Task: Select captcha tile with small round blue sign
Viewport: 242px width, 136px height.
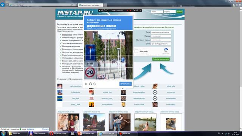Action: click(126, 61)
